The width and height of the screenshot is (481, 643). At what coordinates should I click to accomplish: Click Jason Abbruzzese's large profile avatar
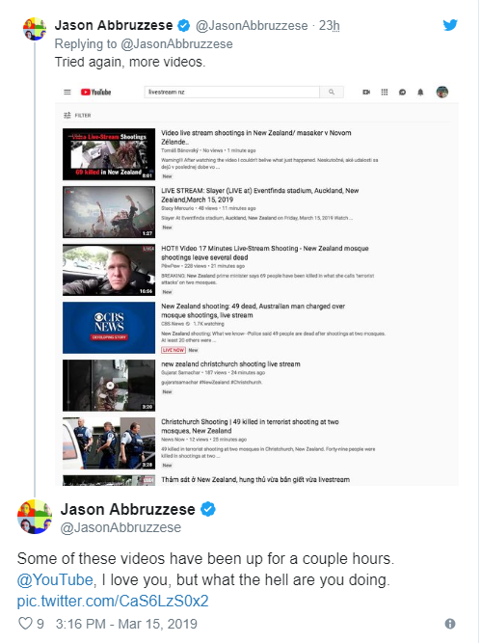[35, 517]
